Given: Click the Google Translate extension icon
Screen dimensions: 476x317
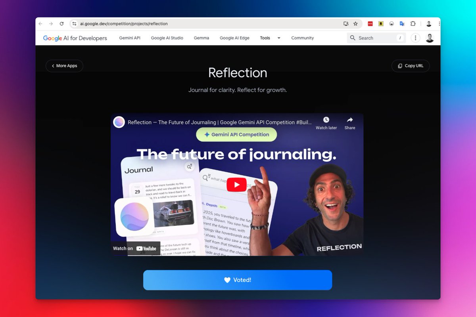Looking at the screenshot, I should coord(402,24).
